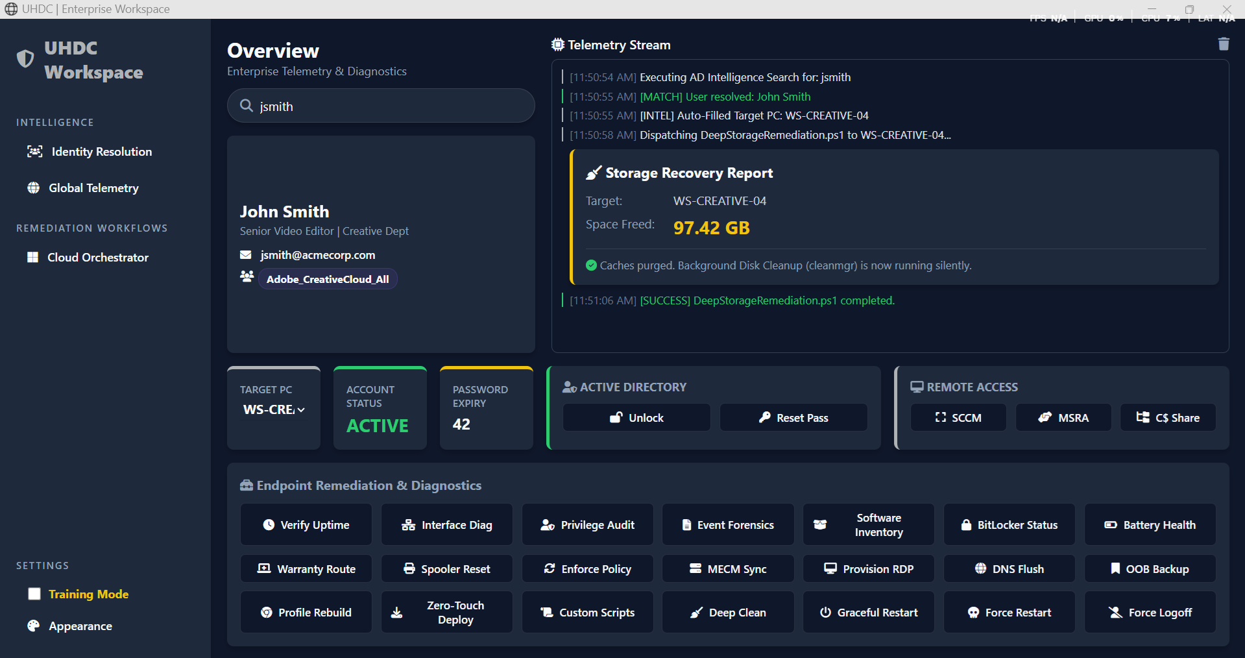Launch an MSRA remote session
Screen dimensions: 1245x658
(x=1063, y=417)
